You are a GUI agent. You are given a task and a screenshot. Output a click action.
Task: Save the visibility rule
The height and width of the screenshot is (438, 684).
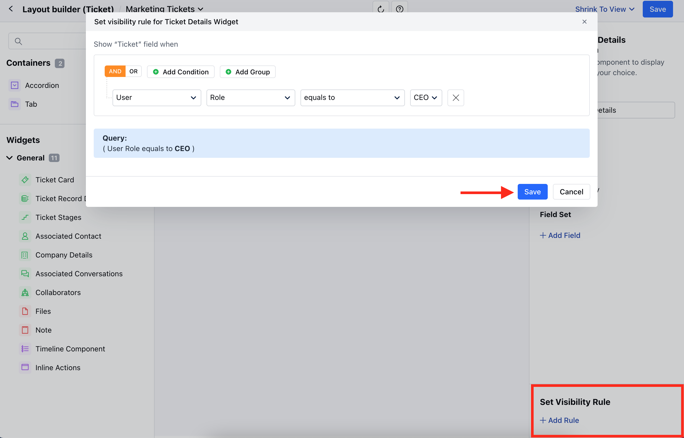(x=532, y=192)
